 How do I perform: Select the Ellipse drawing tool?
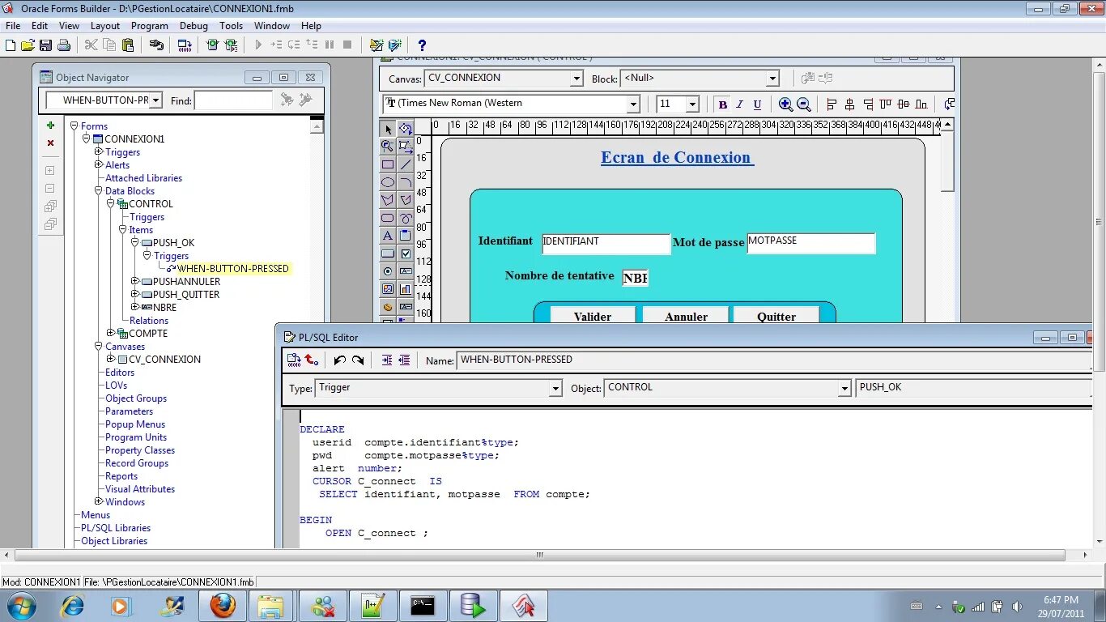(x=388, y=180)
